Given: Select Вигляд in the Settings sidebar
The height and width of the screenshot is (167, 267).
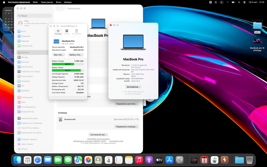Looking at the screenshot, I should coord(33,57).
